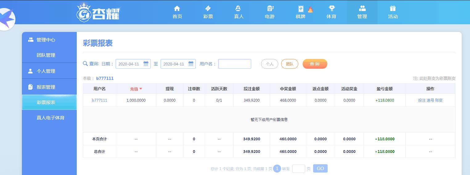
Task: Select the 个人 filter option
Action: tap(270, 64)
